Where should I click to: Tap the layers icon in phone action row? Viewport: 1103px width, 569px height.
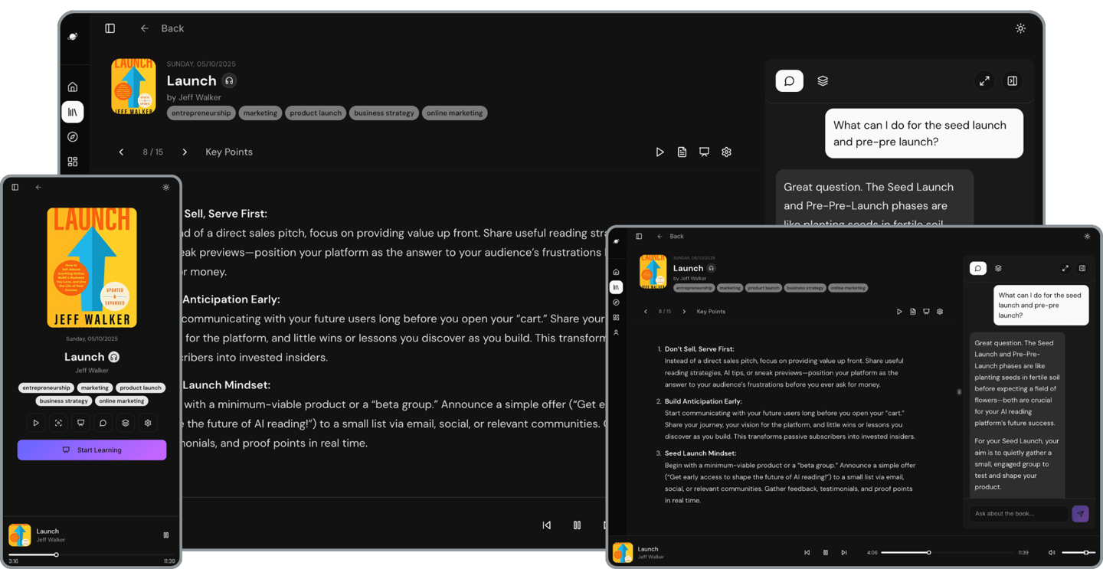tap(126, 423)
